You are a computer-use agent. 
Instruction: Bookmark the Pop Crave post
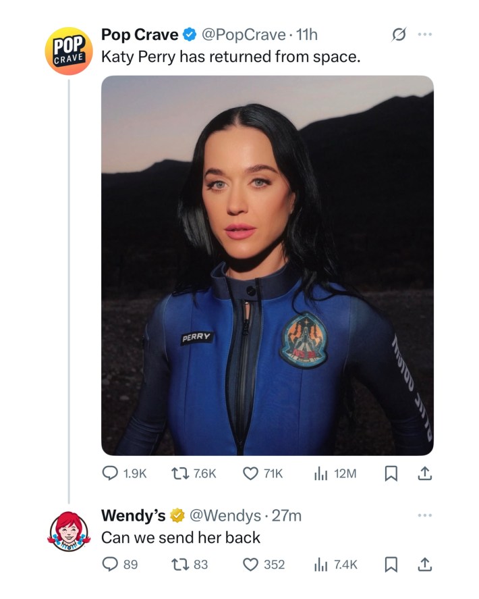[390, 474]
